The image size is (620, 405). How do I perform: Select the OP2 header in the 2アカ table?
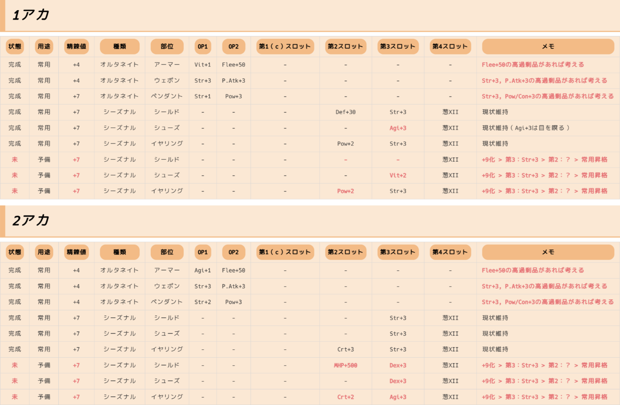[233, 252]
